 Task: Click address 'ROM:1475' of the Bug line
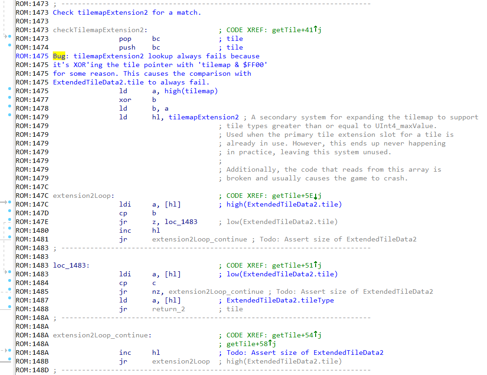32,56
